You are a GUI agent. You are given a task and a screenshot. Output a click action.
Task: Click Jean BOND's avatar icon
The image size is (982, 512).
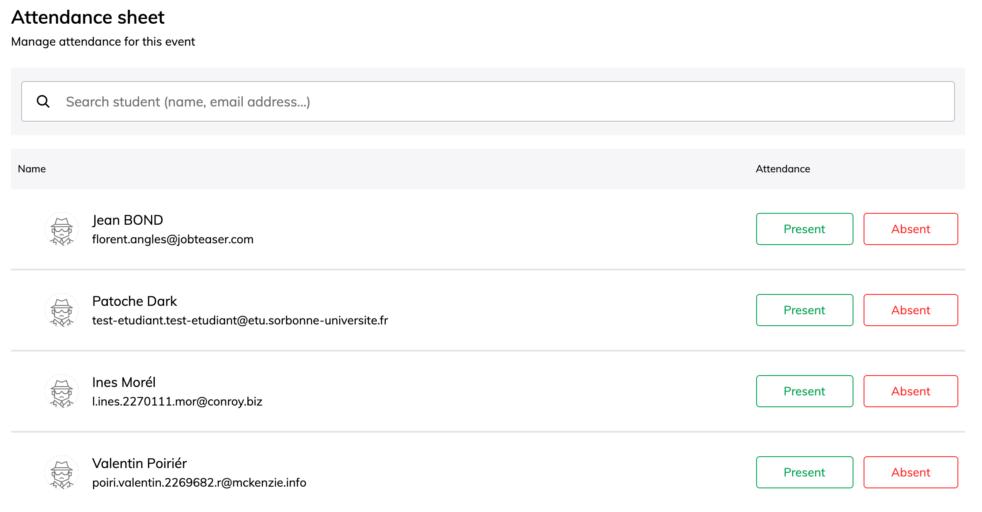pyautogui.click(x=62, y=229)
